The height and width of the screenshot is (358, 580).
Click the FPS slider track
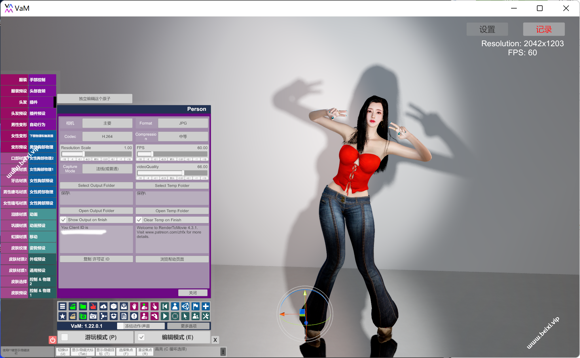(x=172, y=154)
